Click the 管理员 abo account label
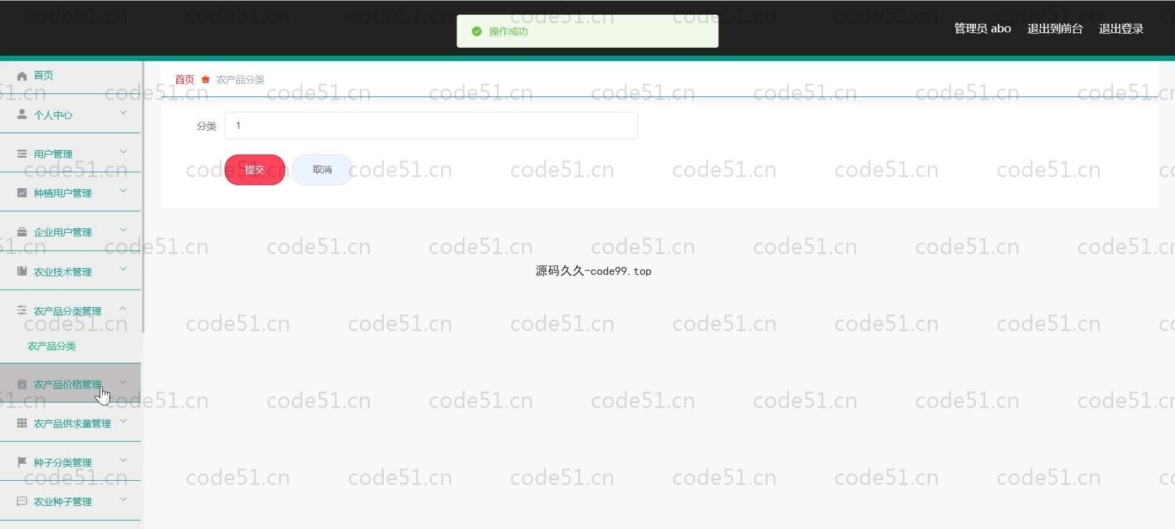This screenshot has height=529, width=1175. click(x=982, y=29)
